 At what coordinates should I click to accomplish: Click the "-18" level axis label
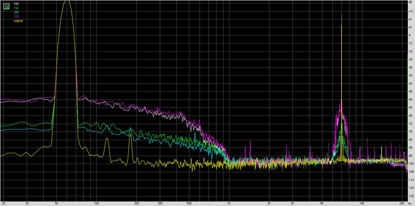410,51
